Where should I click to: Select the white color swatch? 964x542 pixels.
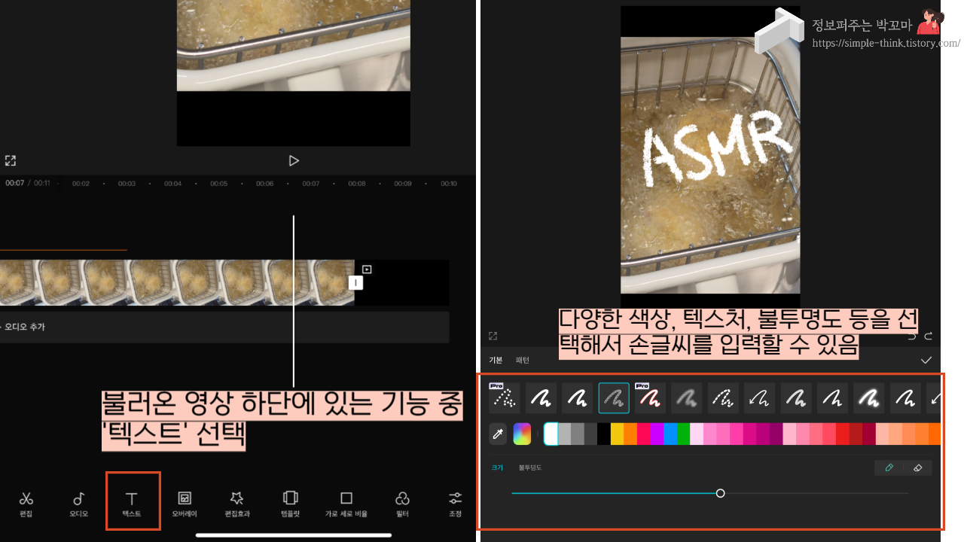pyautogui.click(x=551, y=434)
